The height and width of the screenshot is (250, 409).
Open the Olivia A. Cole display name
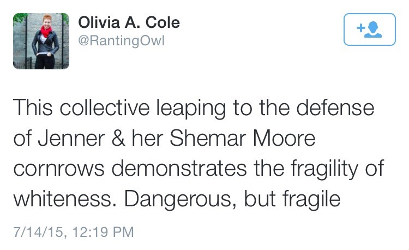click(129, 23)
